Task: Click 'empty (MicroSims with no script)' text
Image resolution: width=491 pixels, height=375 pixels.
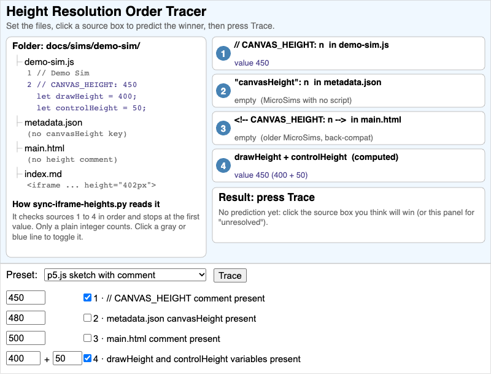Action: click(x=293, y=100)
